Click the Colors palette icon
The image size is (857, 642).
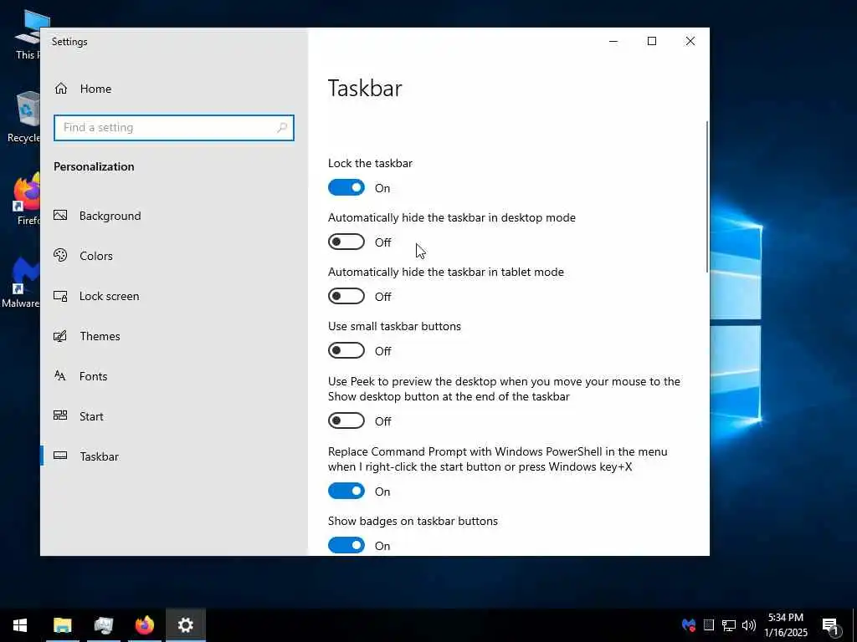click(x=60, y=255)
